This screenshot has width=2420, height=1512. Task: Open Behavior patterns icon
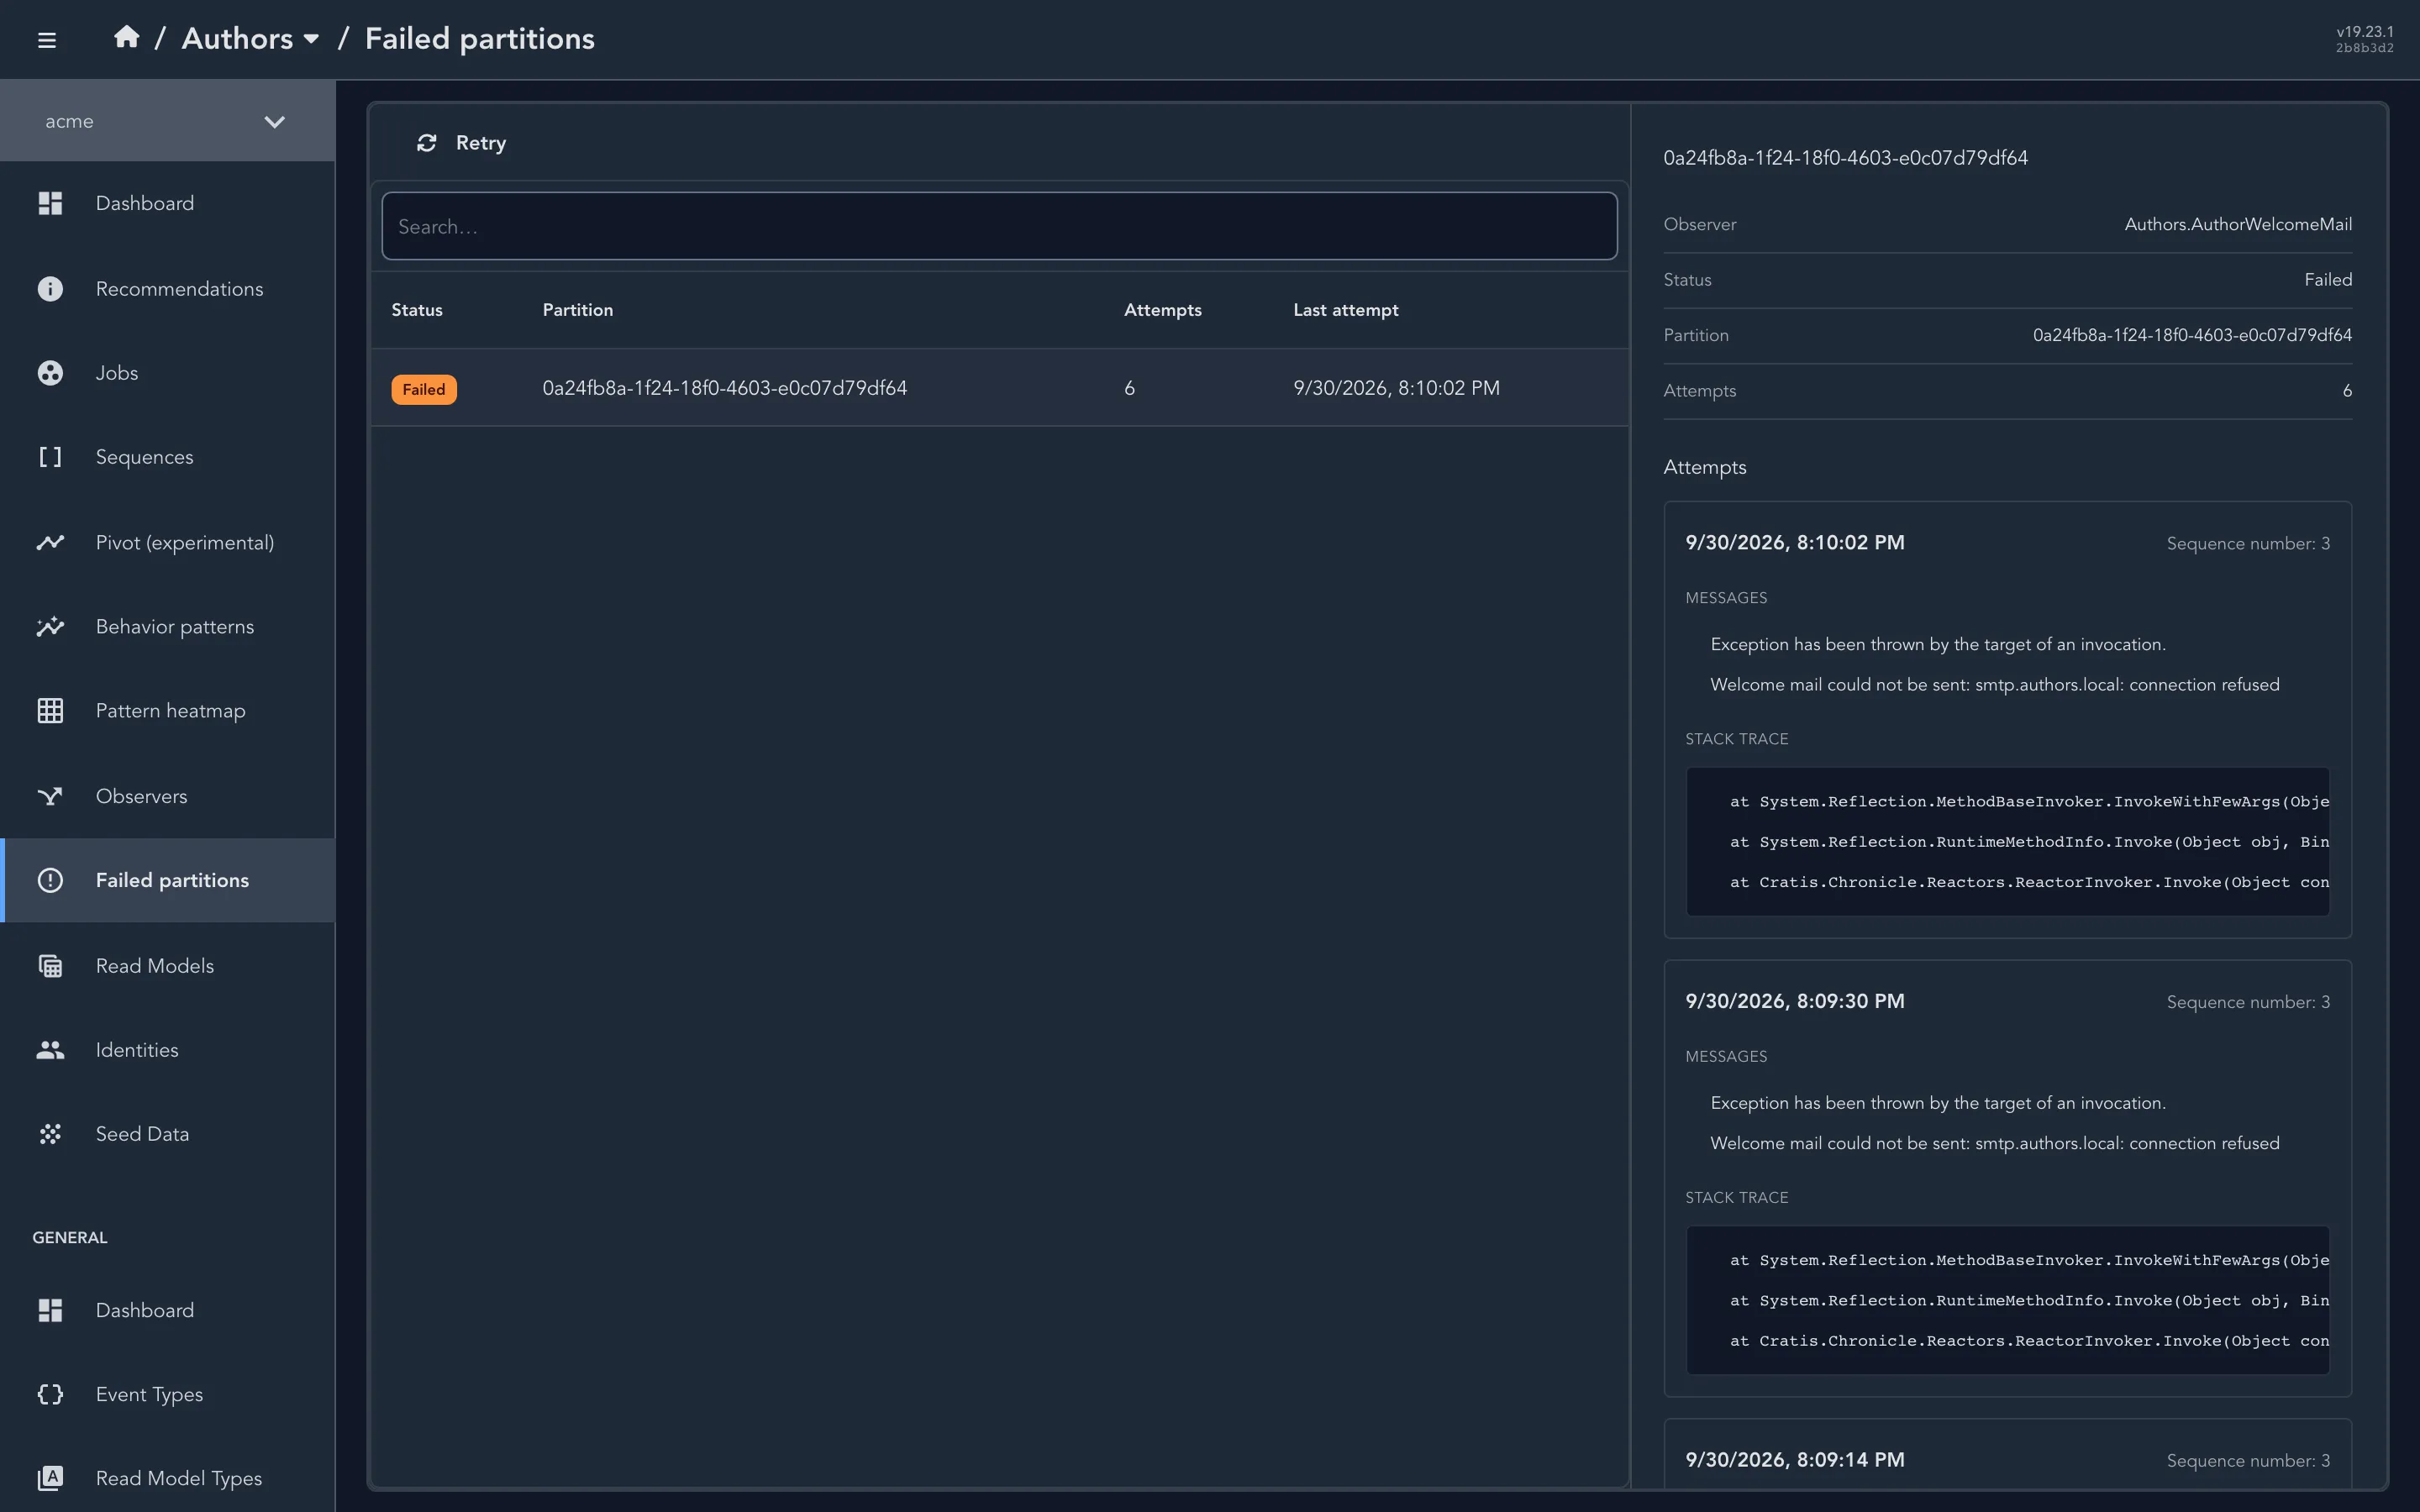(x=50, y=627)
